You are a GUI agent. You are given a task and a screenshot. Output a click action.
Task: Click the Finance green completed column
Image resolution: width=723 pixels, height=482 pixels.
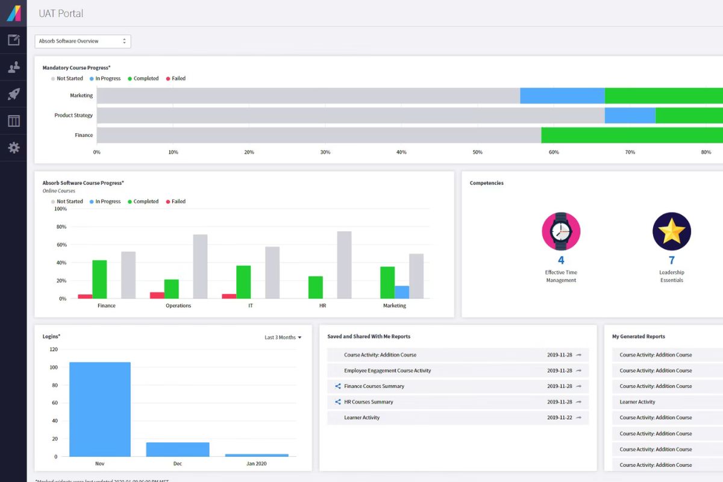coord(99,280)
